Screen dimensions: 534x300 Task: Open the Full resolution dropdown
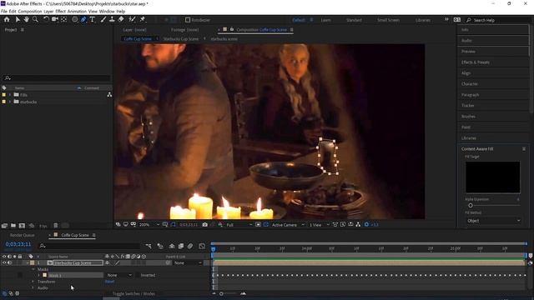point(239,225)
